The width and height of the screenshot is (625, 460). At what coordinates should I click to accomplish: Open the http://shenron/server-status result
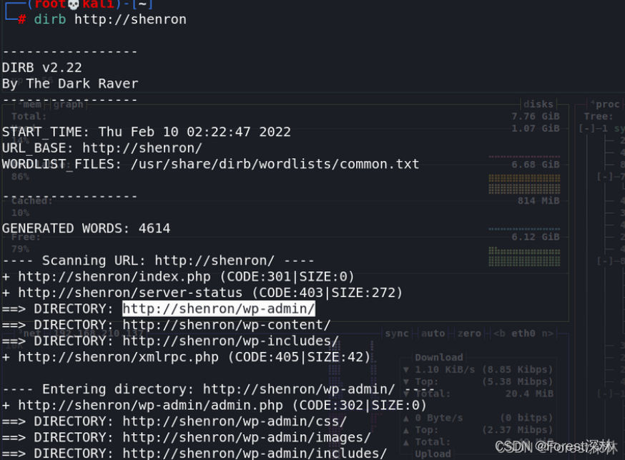(130, 293)
